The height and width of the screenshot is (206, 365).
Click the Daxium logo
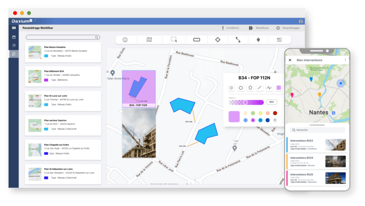pos(22,21)
